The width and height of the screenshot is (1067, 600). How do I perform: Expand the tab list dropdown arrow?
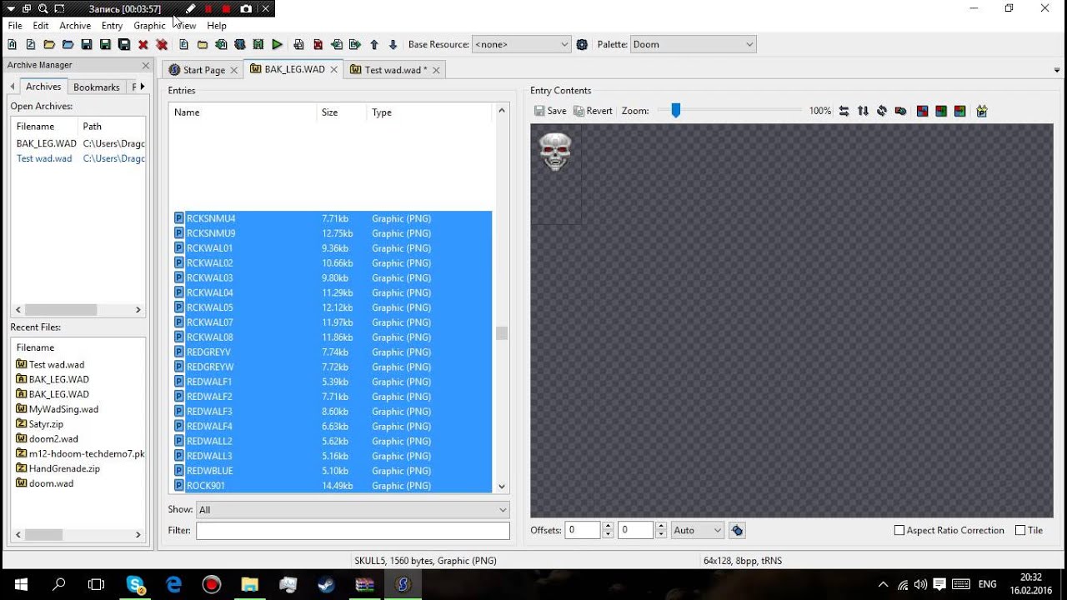1057,71
